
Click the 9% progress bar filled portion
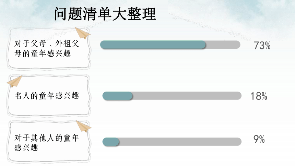[110, 142]
